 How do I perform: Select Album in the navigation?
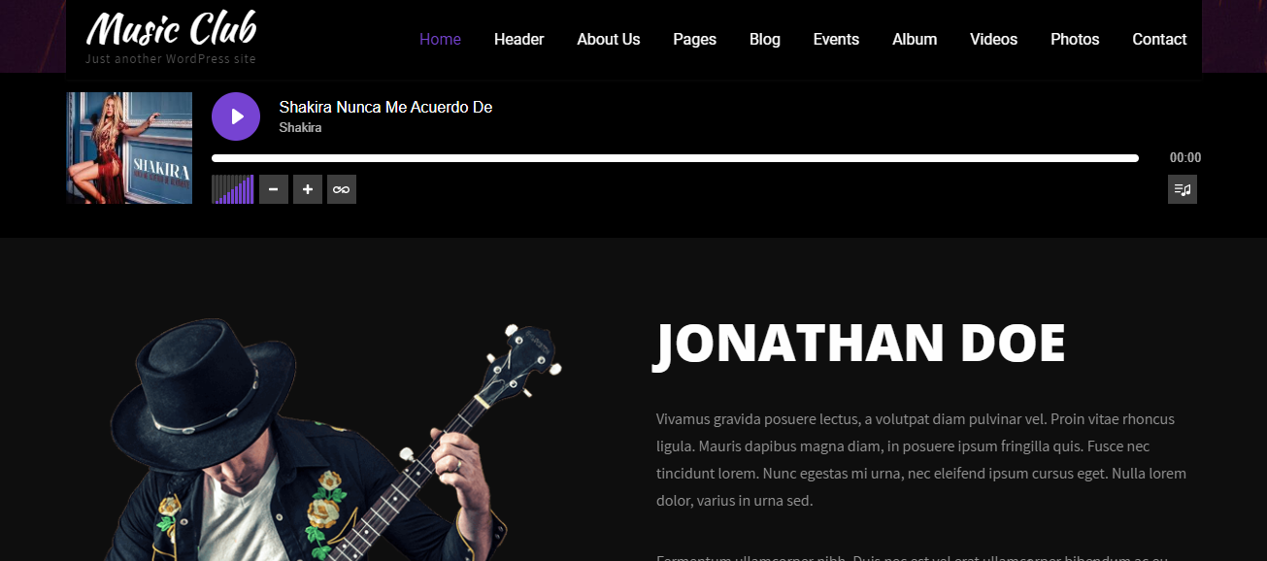pyautogui.click(x=915, y=39)
